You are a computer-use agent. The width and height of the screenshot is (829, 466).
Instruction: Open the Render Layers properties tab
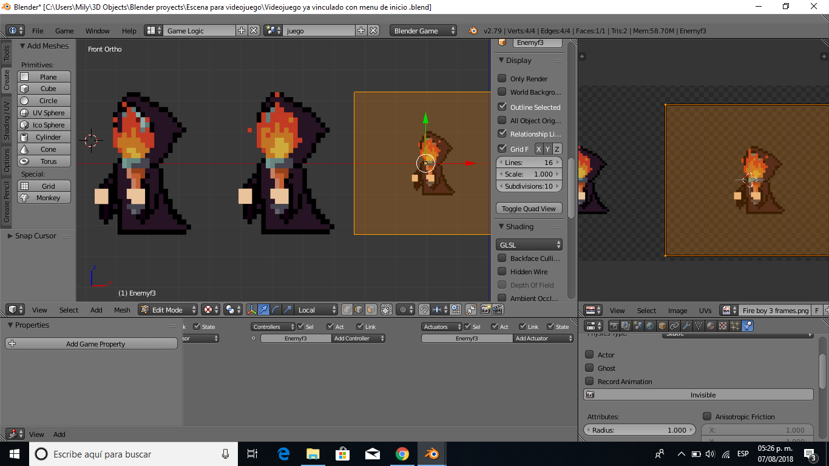626,326
